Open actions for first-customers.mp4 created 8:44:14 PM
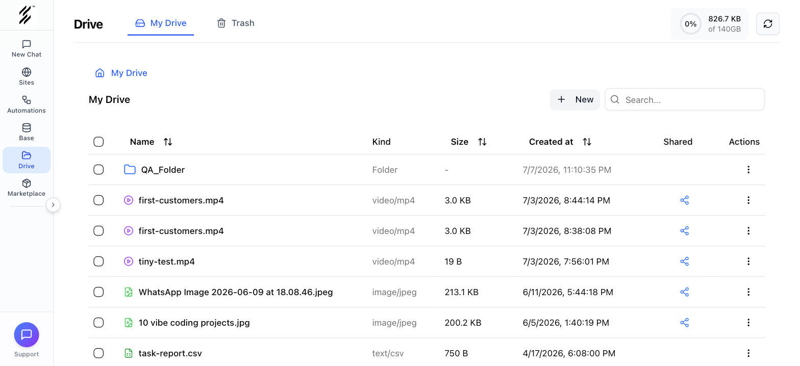This screenshot has height=366, width=800. pyautogui.click(x=748, y=200)
